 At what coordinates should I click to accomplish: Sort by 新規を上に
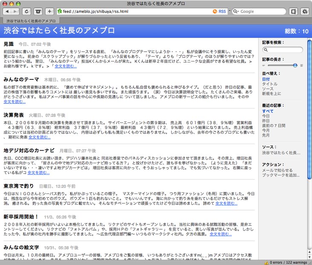[272, 93]
